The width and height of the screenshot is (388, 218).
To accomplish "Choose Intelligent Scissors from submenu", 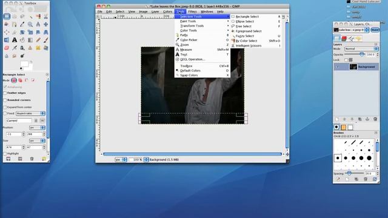I will (256, 46).
